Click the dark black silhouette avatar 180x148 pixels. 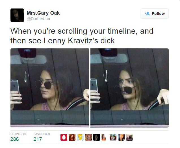97,137
